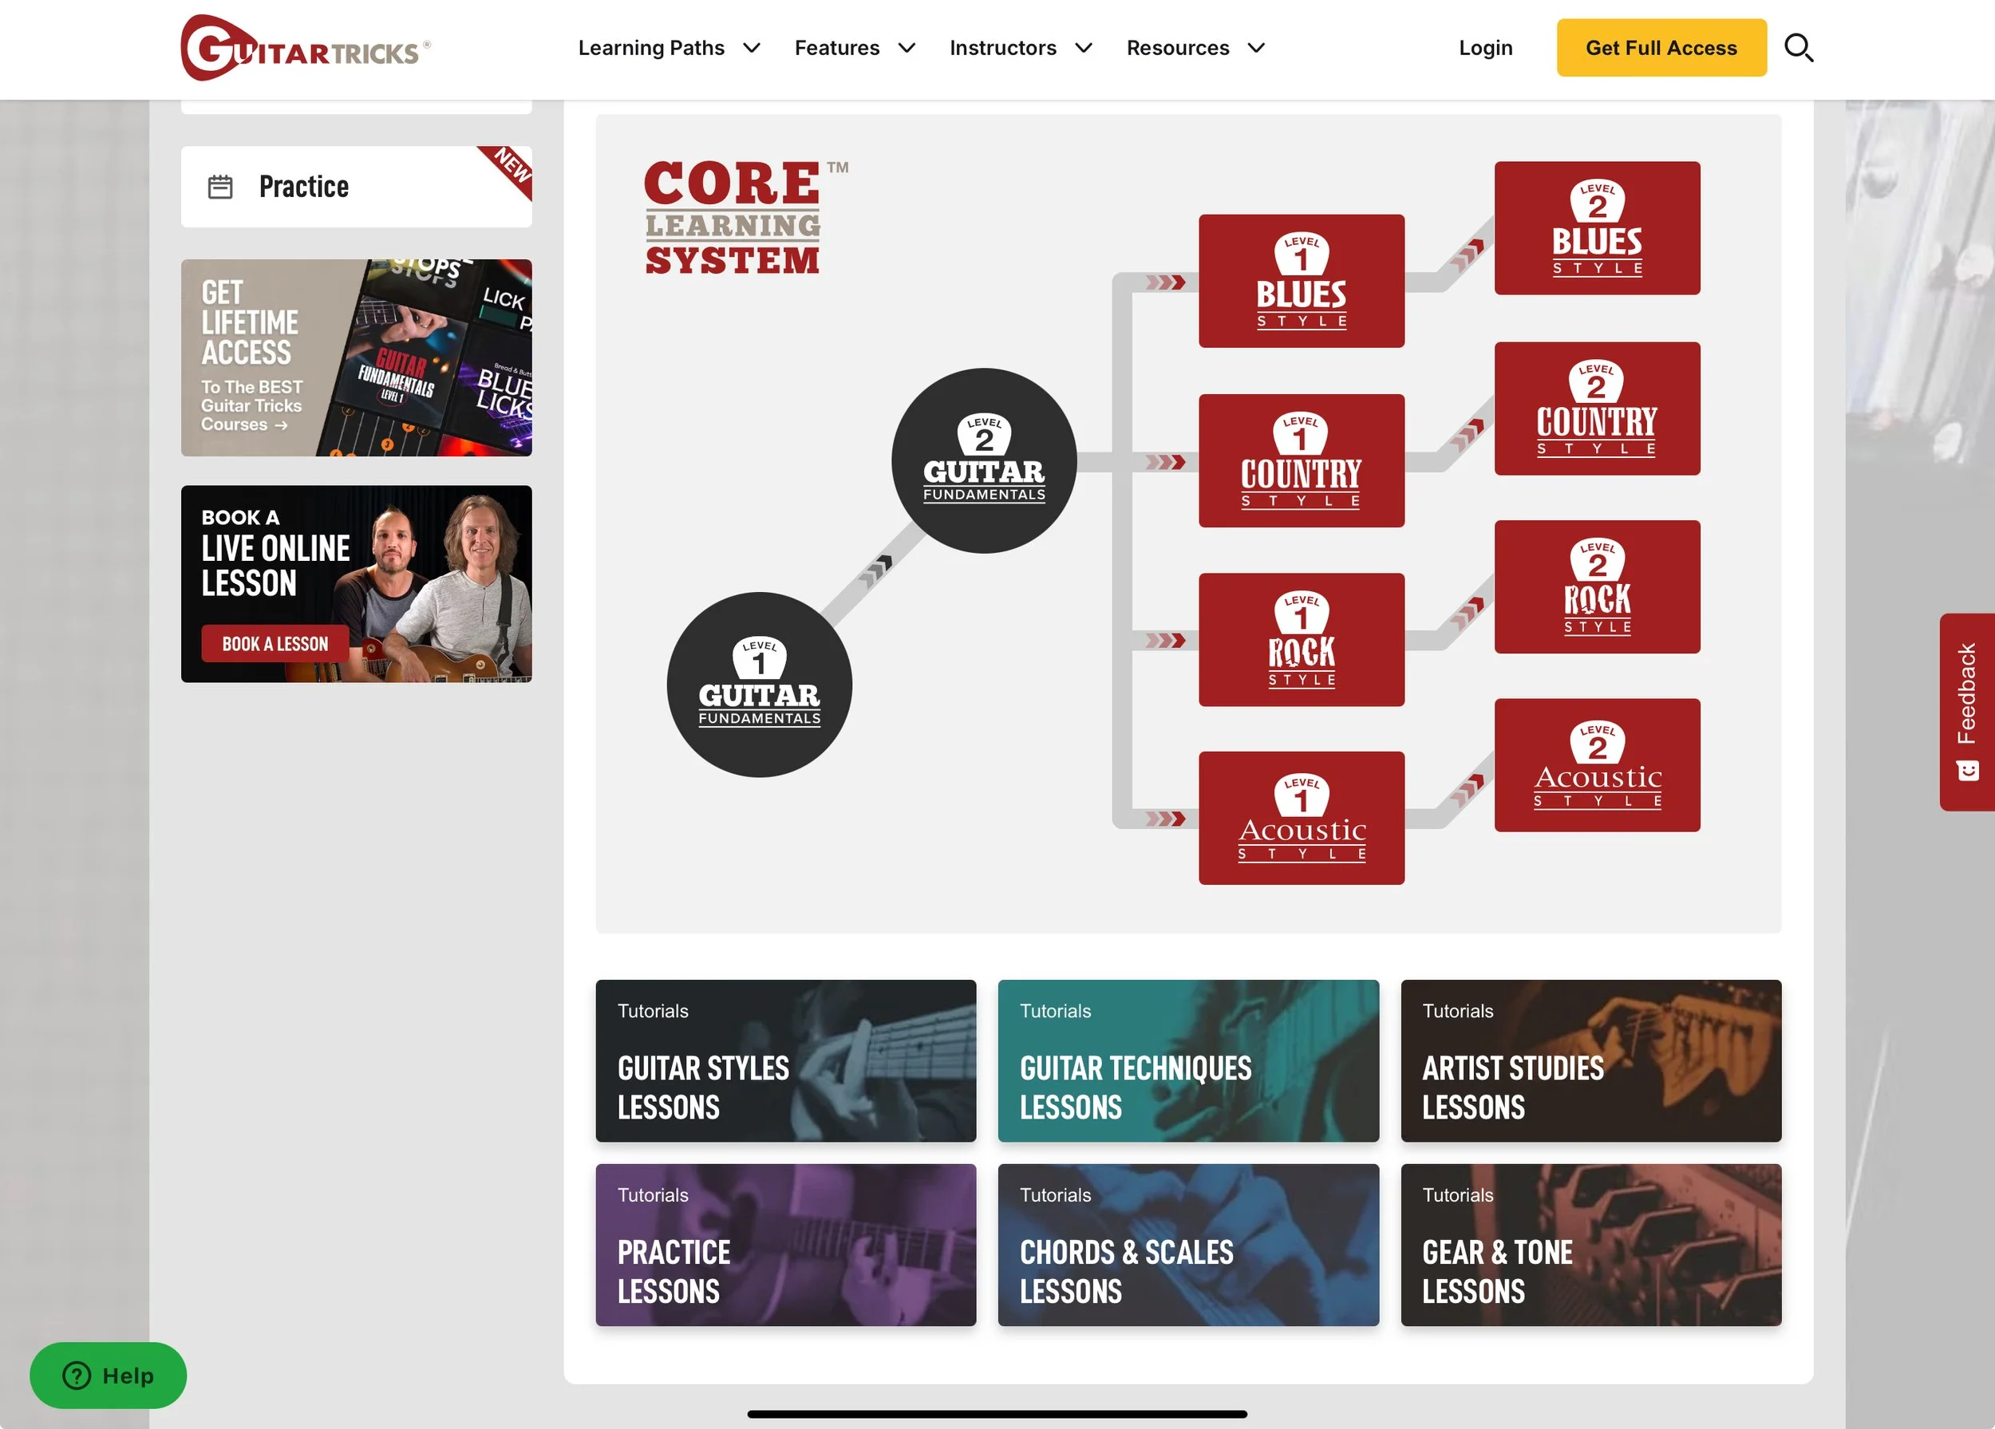Open Guitar Techniques Lessons tutorial card
This screenshot has width=1995, height=1429.
(x=1187, y=1060)
